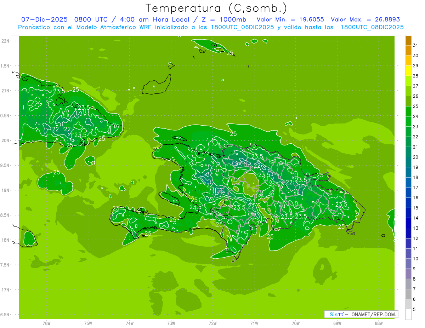Viewport: 425px width, 328px height.
Task: Click the "8.5N" latitude axis label
Action: point(5,215)
